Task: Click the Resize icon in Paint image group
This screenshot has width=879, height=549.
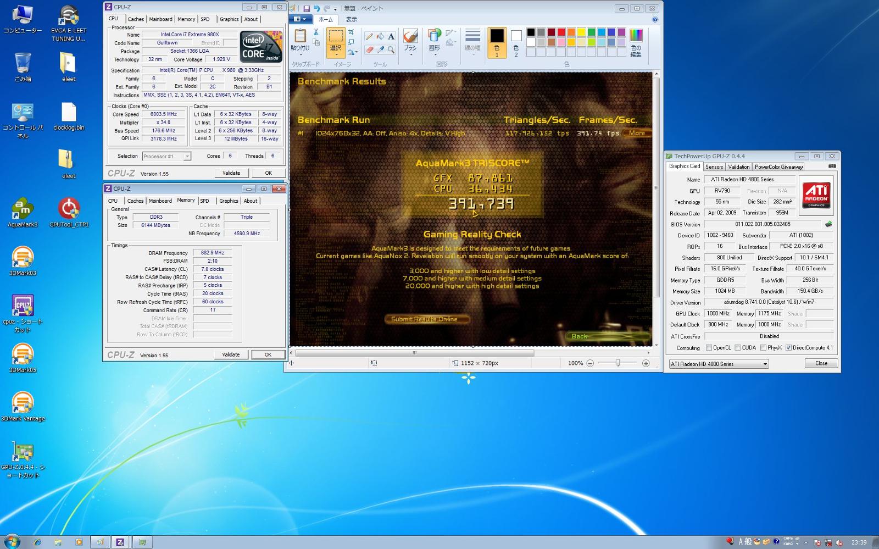Action: (x=352, y=42)
